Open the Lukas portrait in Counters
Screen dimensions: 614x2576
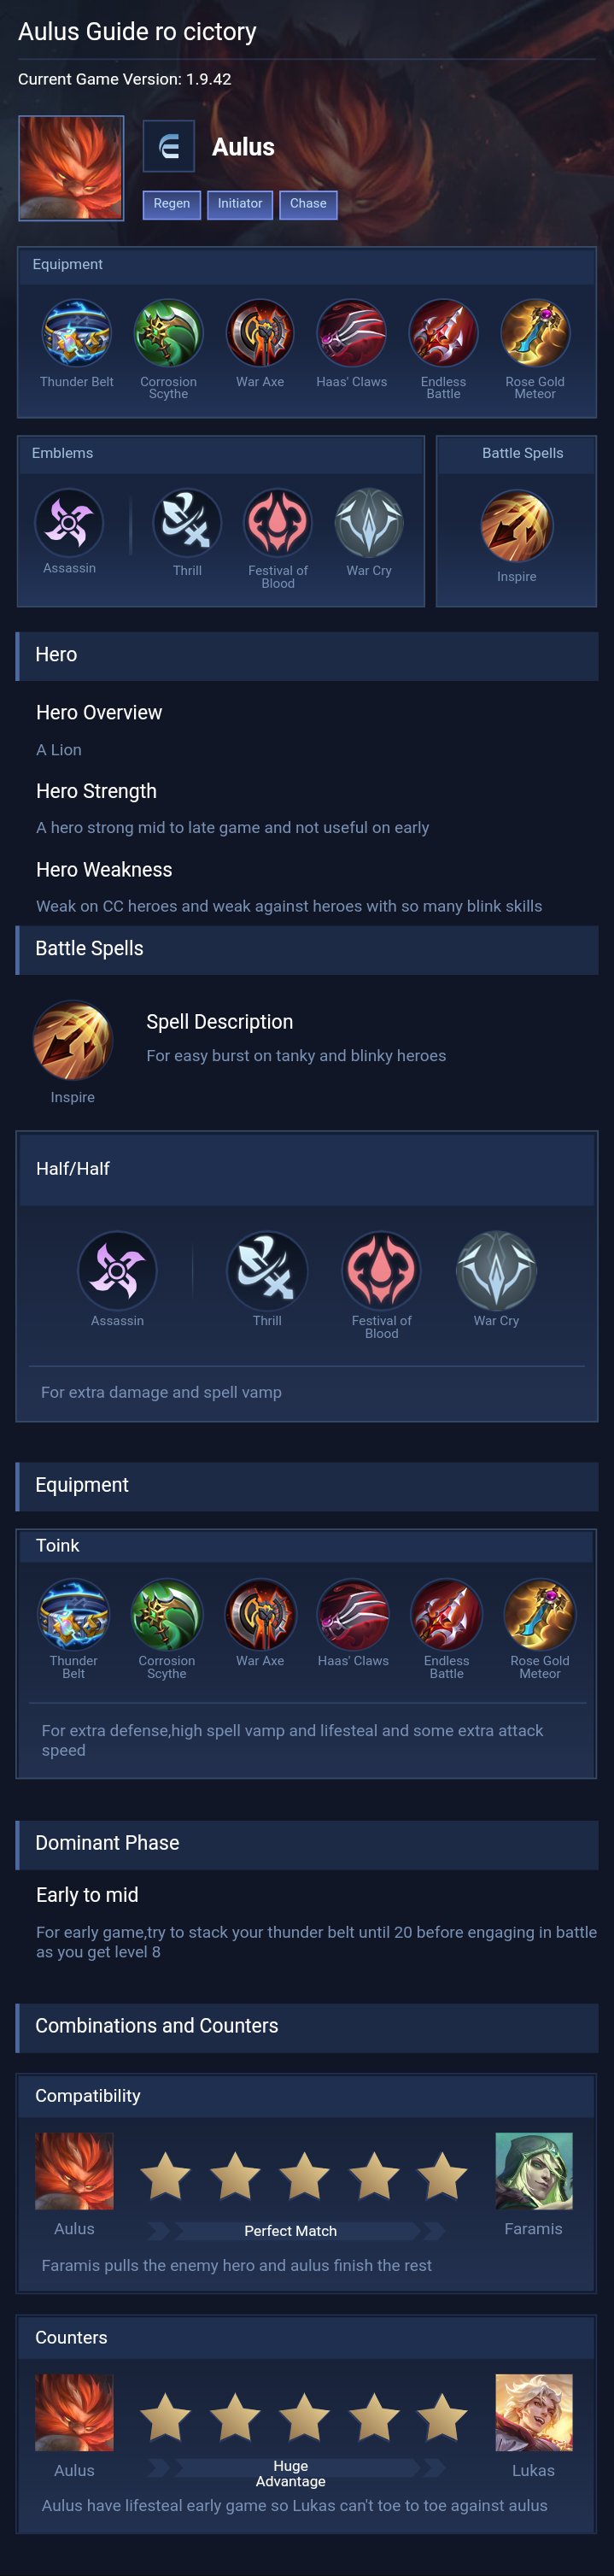pos(534,2412)
